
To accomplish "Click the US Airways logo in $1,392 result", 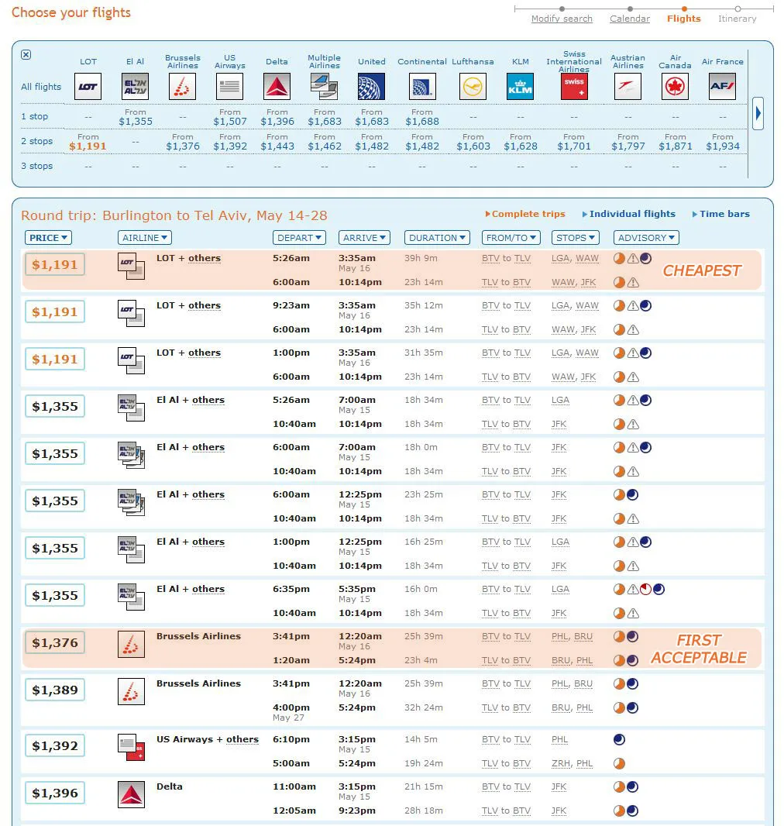I will pos(131,748).
